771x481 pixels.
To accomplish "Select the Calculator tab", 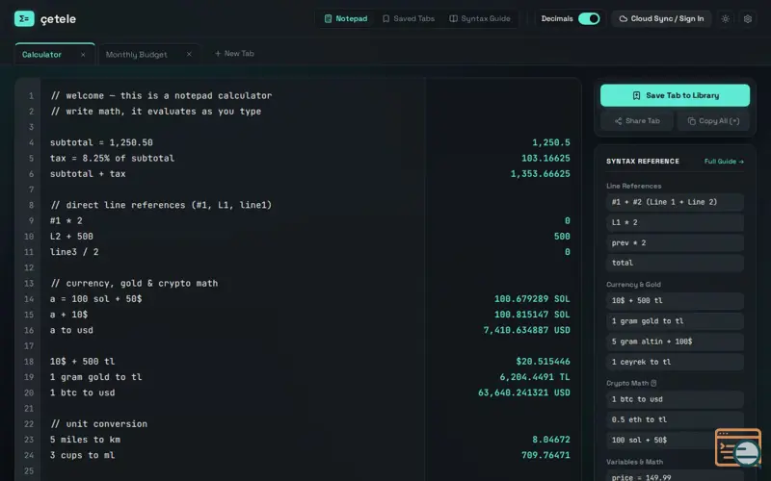I will pyautogui.click(x=41, y=55).
